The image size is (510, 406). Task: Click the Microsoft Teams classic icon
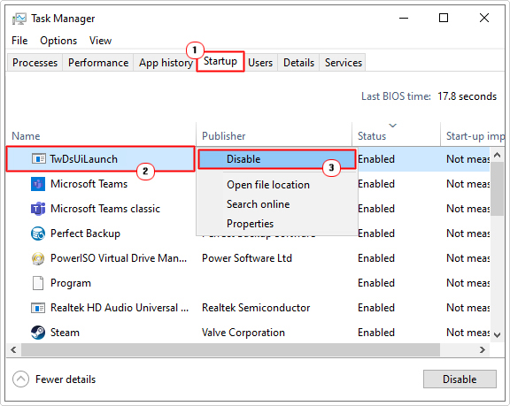(x=38, y=209)
